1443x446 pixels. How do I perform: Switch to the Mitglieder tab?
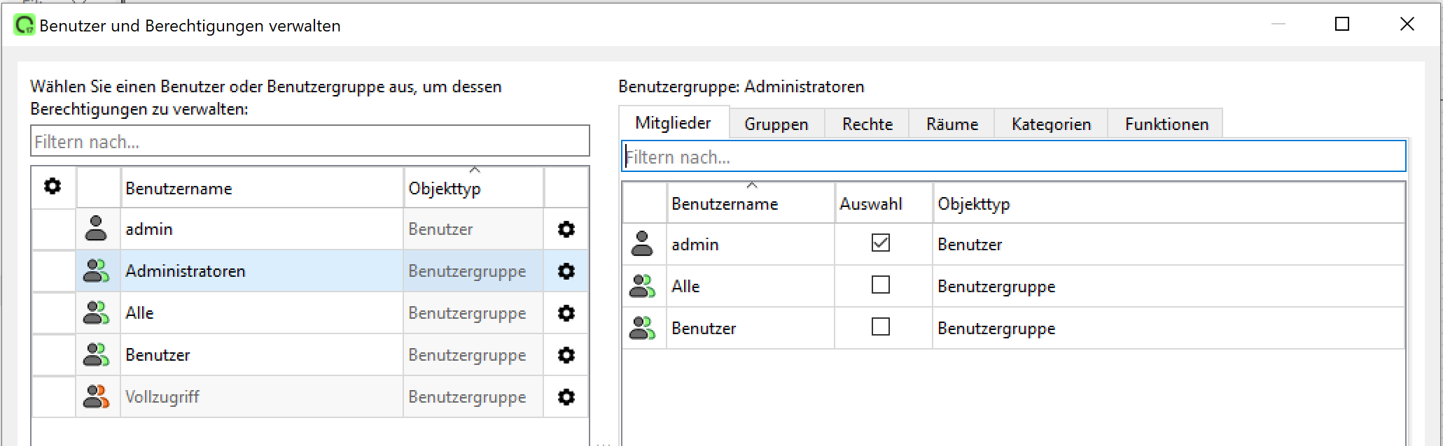pos(674,123)
